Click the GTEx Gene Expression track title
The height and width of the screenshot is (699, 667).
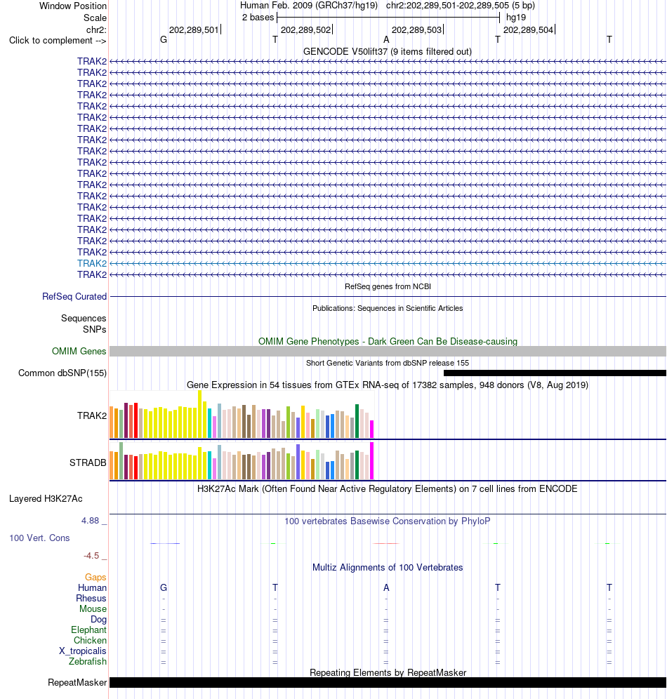388,385
